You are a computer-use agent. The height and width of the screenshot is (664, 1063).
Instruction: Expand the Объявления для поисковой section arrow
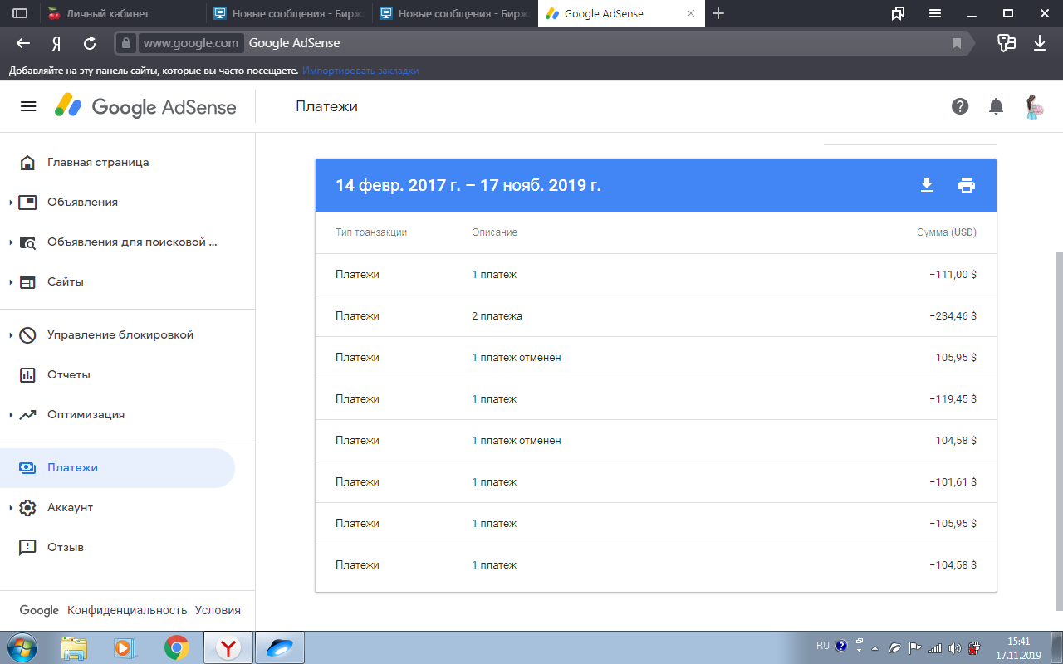(11, 242)
